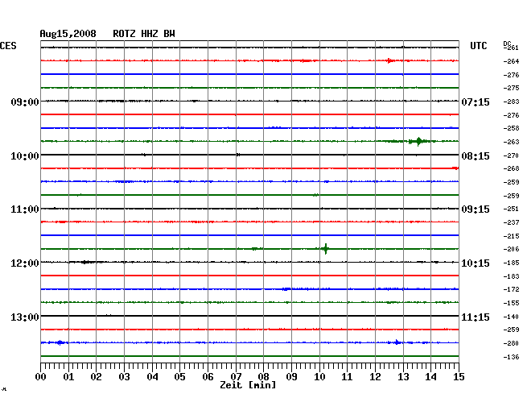Click the 08:15 UTC time label
The image size is (523, 398).
(476, 156)
